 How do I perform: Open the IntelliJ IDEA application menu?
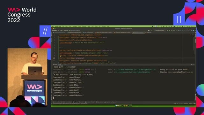(58, 26)
